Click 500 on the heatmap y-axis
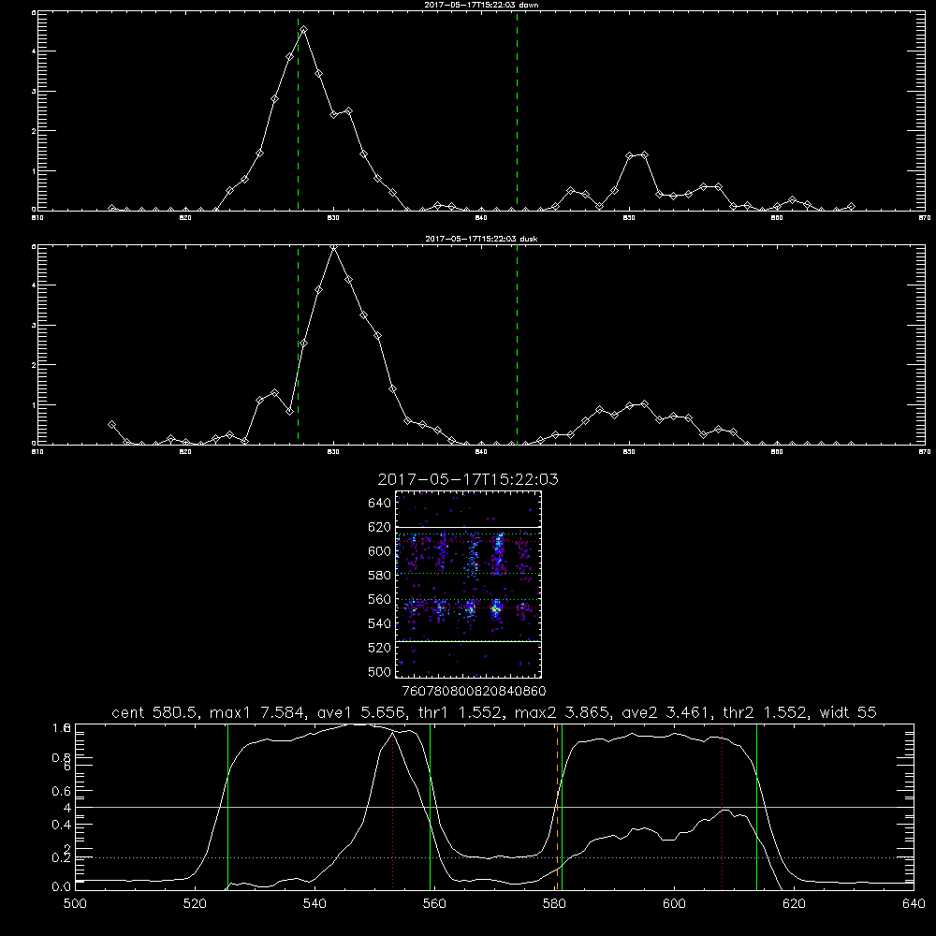Screen dimensions: 936x936 click(x=379, y=671)
